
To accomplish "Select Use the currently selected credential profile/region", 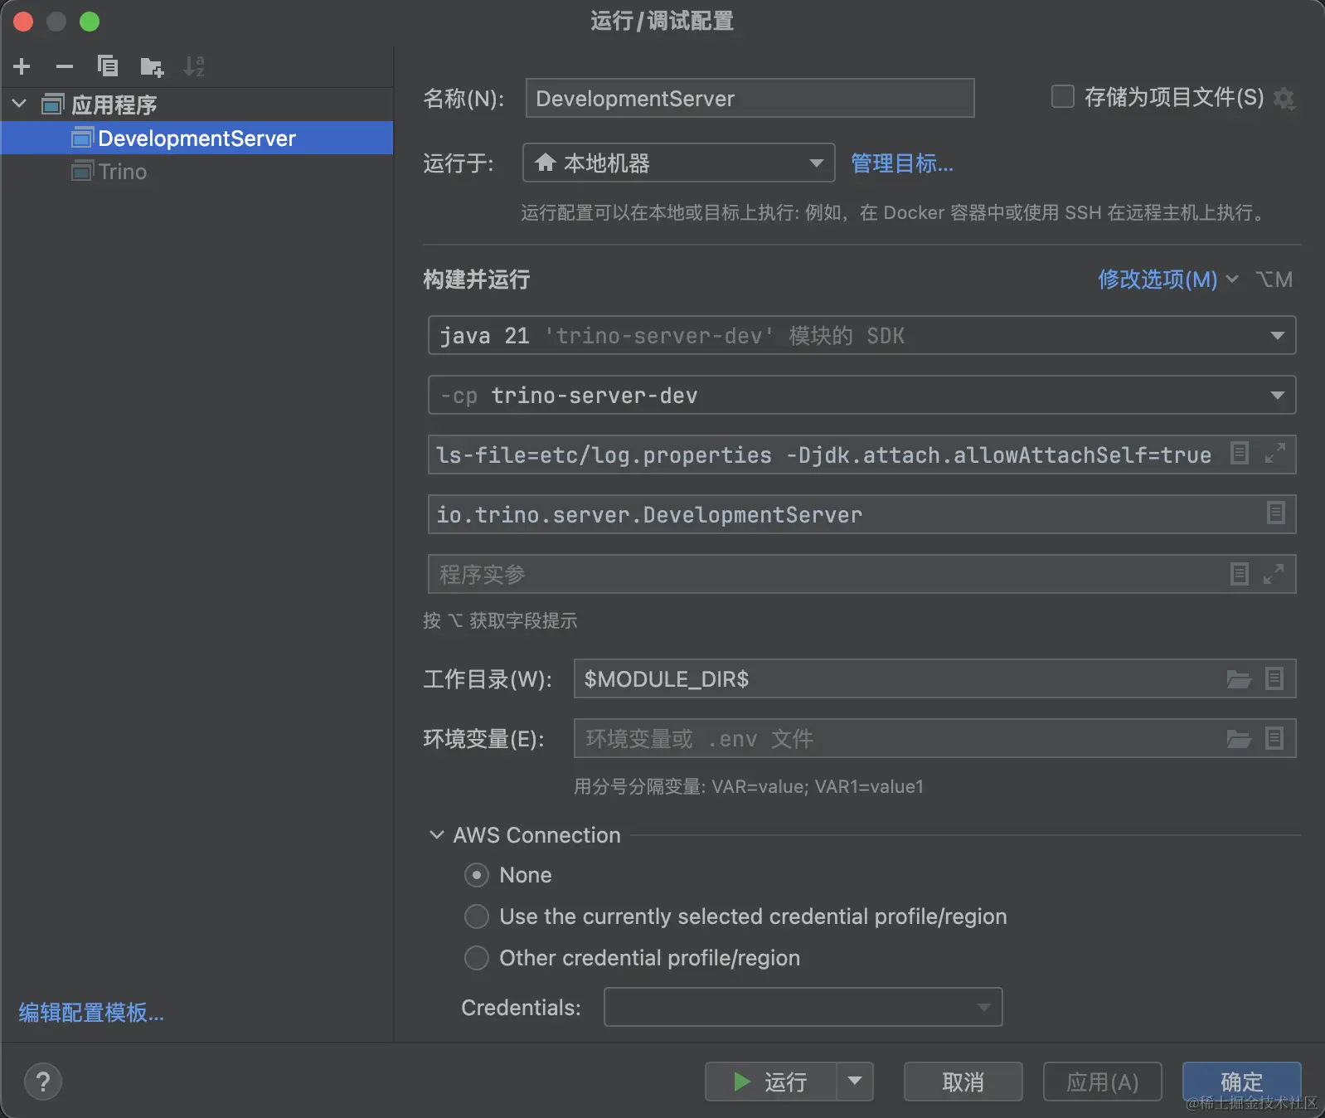I will point(477,916).
